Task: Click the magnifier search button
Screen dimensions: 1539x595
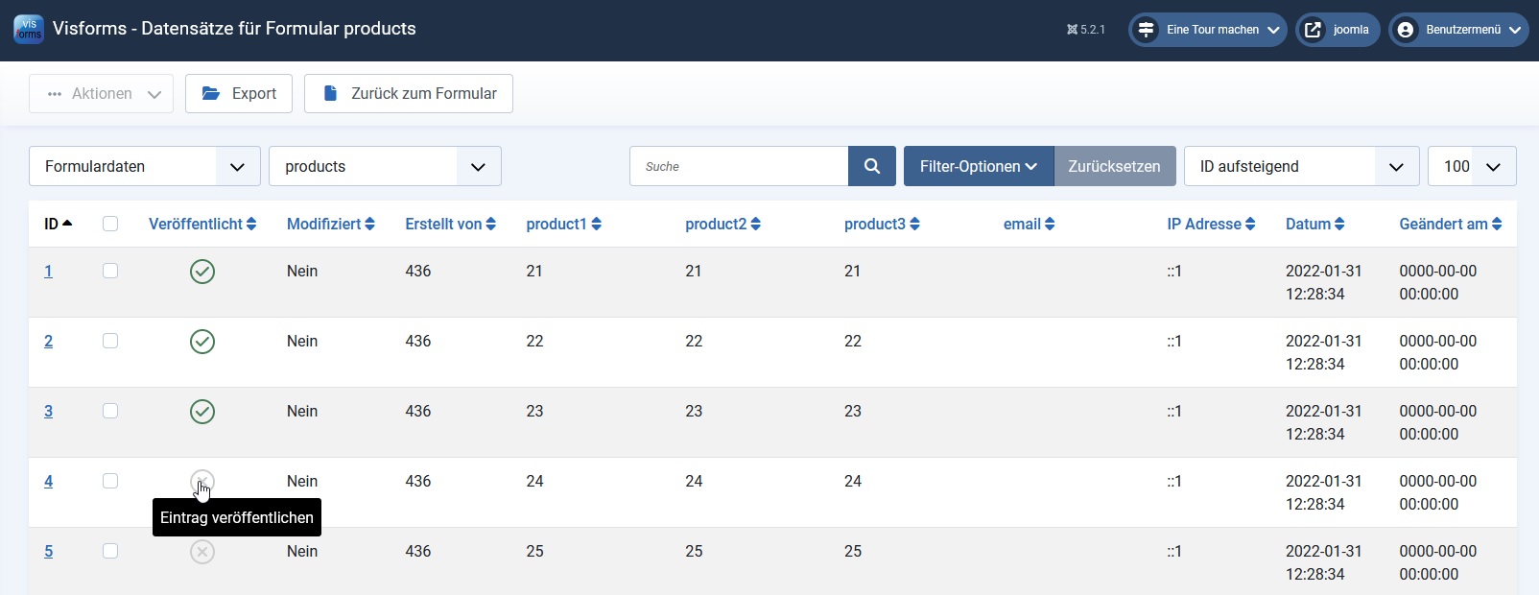Action: tap(871, 166)
